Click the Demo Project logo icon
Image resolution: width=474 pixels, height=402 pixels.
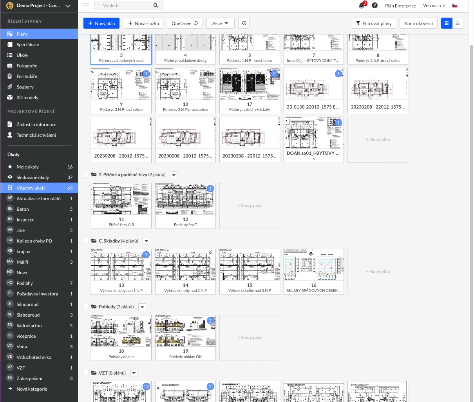[x=10, y=6]
